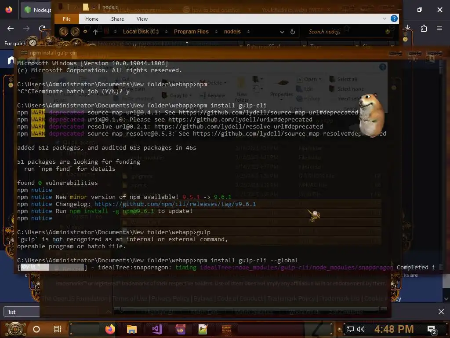Expand the breadcrumb arrow after Program Files
This screenshot has height=338, width=450.
tap(216, 32)
